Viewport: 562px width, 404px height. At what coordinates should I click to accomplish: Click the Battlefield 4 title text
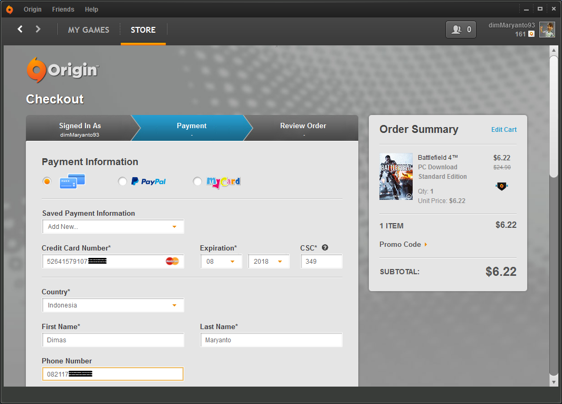coord(437,158)
